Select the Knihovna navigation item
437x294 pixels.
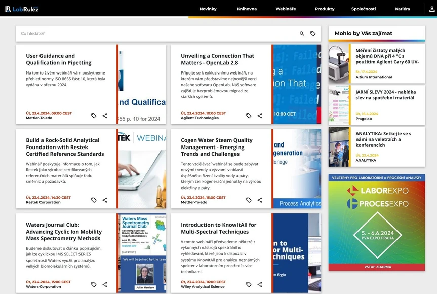click(x=247, y=9)
